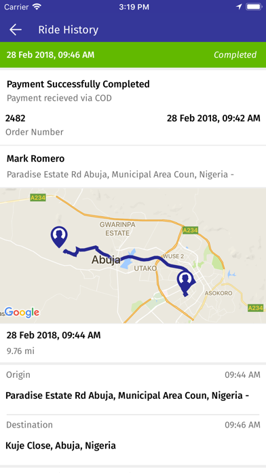
Task: Select rider name Mark Romero
Action: click(35, 158)
